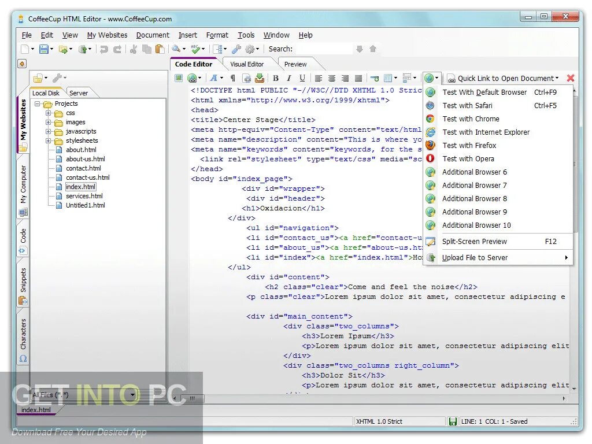Click the Paste clipboard icon

(x=160, y=49)
